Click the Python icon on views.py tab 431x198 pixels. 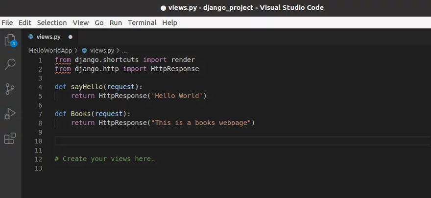click(31, 37)
